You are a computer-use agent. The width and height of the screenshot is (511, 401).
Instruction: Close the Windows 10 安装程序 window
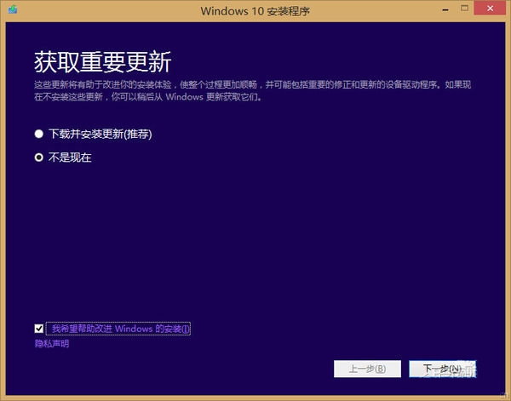tap(490, 9)
